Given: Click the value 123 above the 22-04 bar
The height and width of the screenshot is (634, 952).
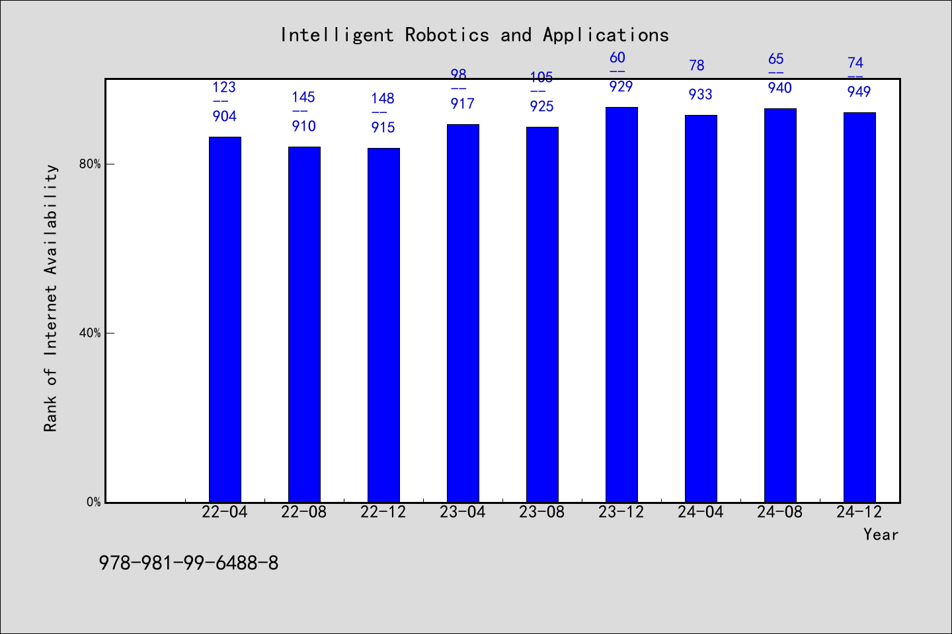Looking at the screenshot, I should pos(224,87).
